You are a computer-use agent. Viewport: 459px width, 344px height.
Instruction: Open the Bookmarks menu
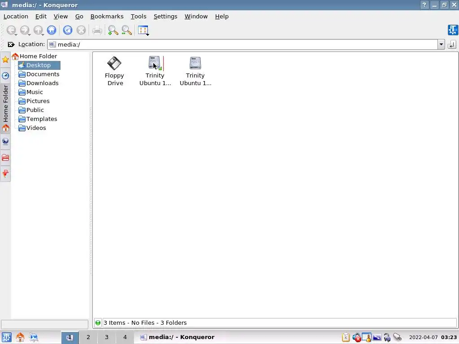(x=107, y=17)
